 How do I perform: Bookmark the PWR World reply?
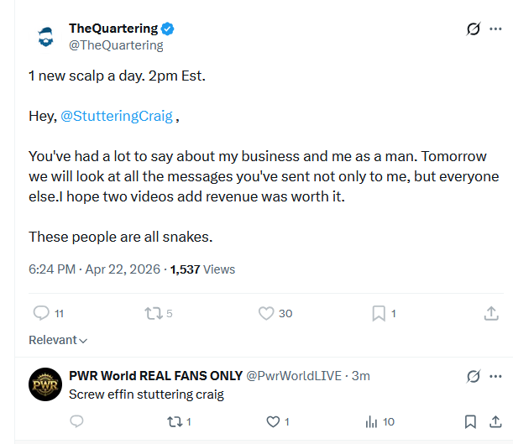click(470, 421)
